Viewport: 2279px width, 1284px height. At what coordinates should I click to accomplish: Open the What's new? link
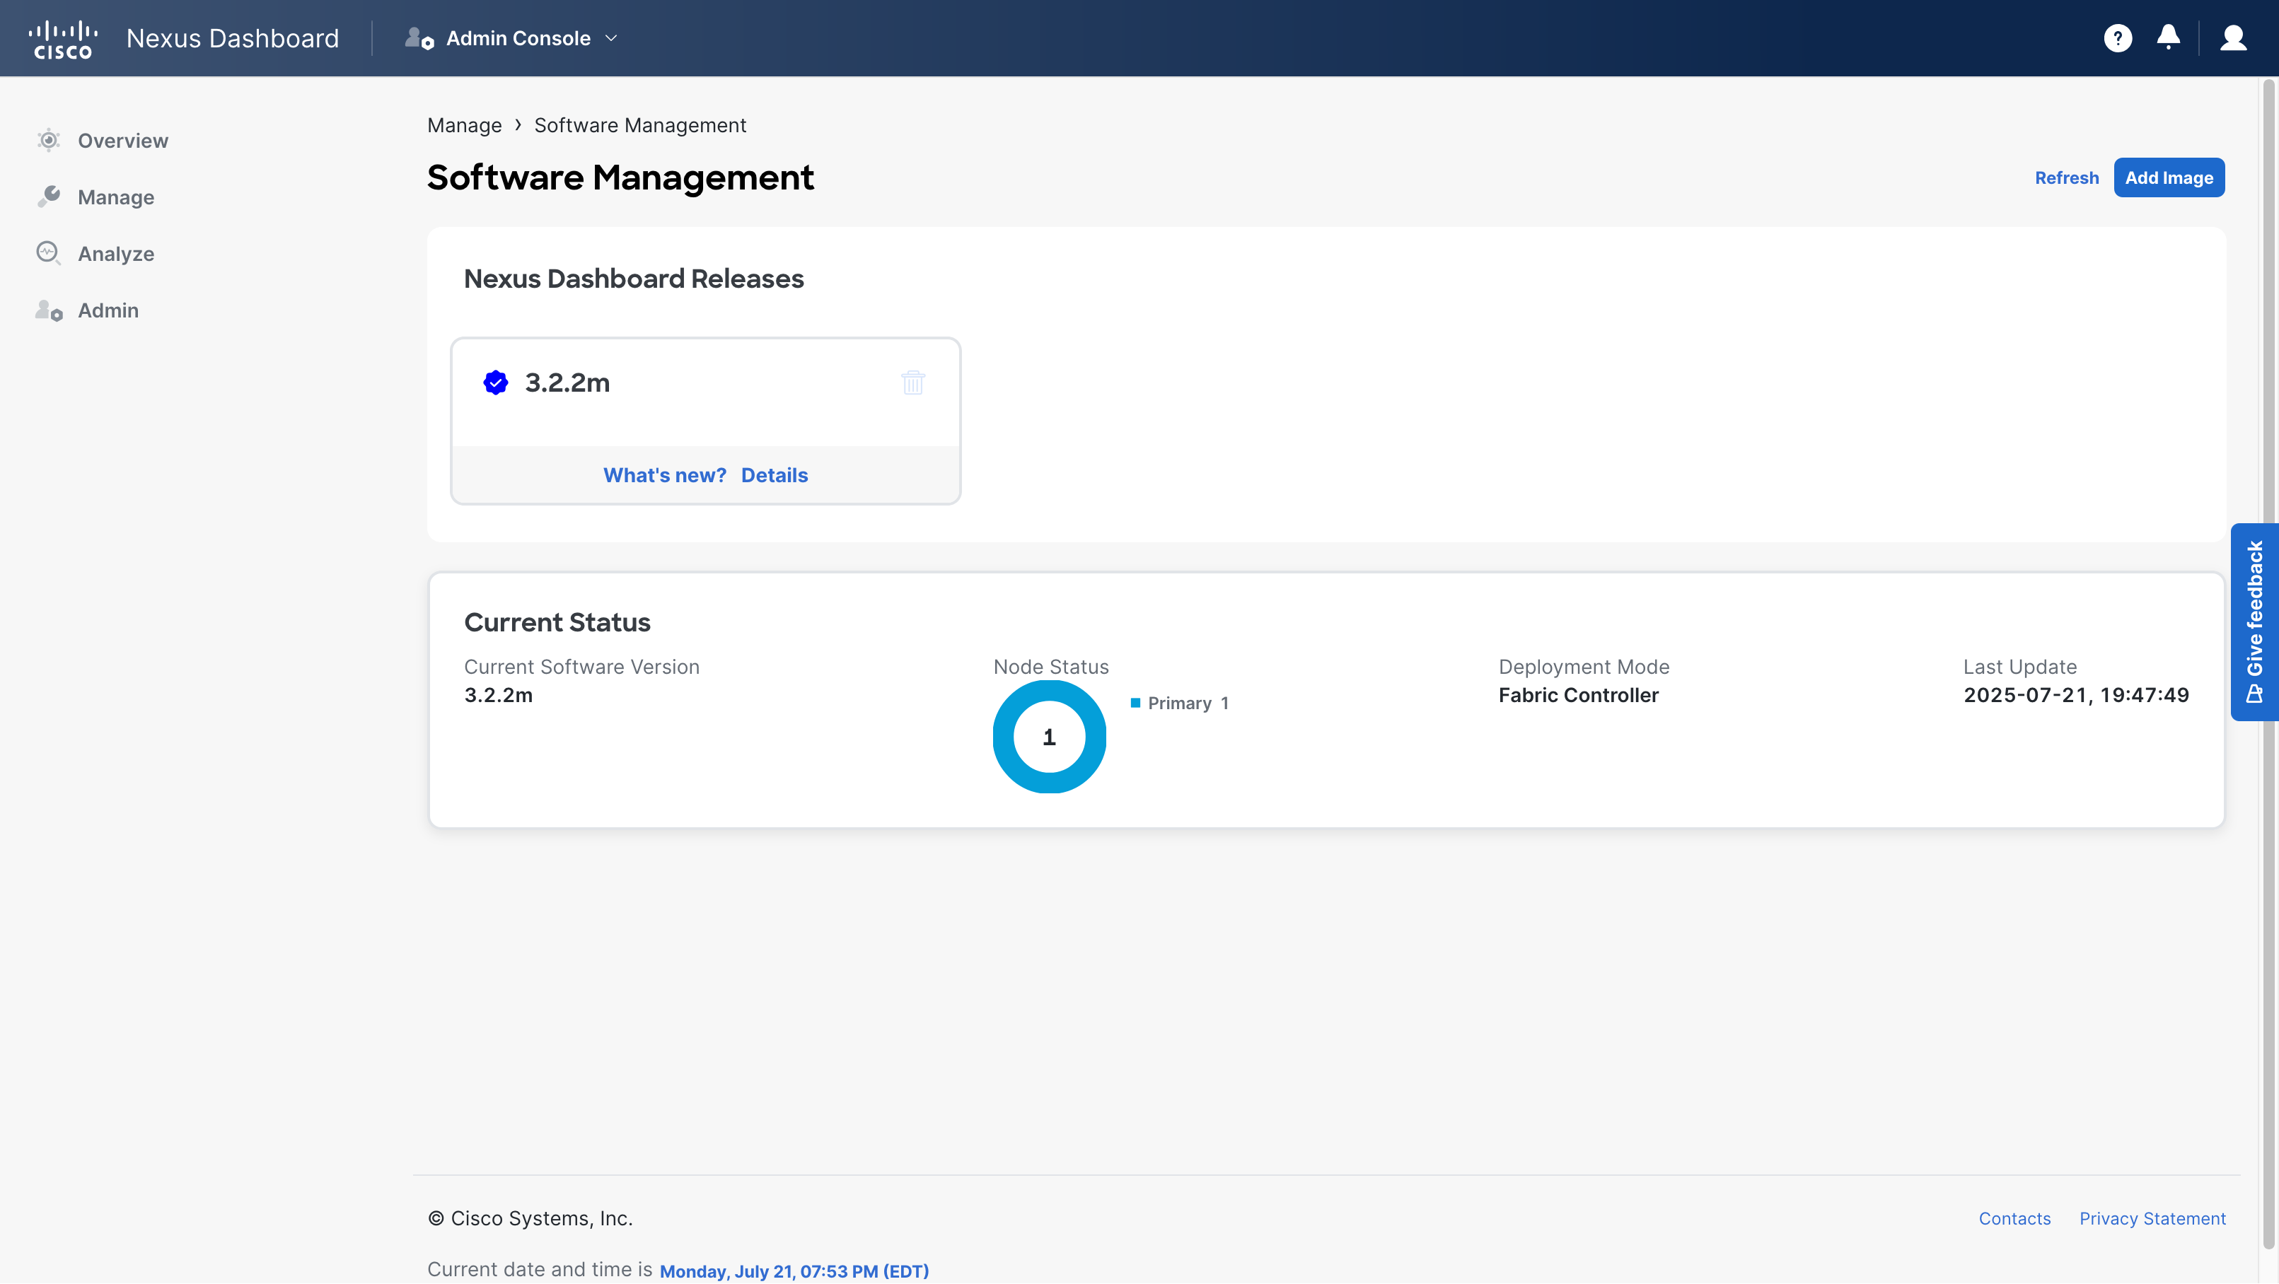[664, 475]
